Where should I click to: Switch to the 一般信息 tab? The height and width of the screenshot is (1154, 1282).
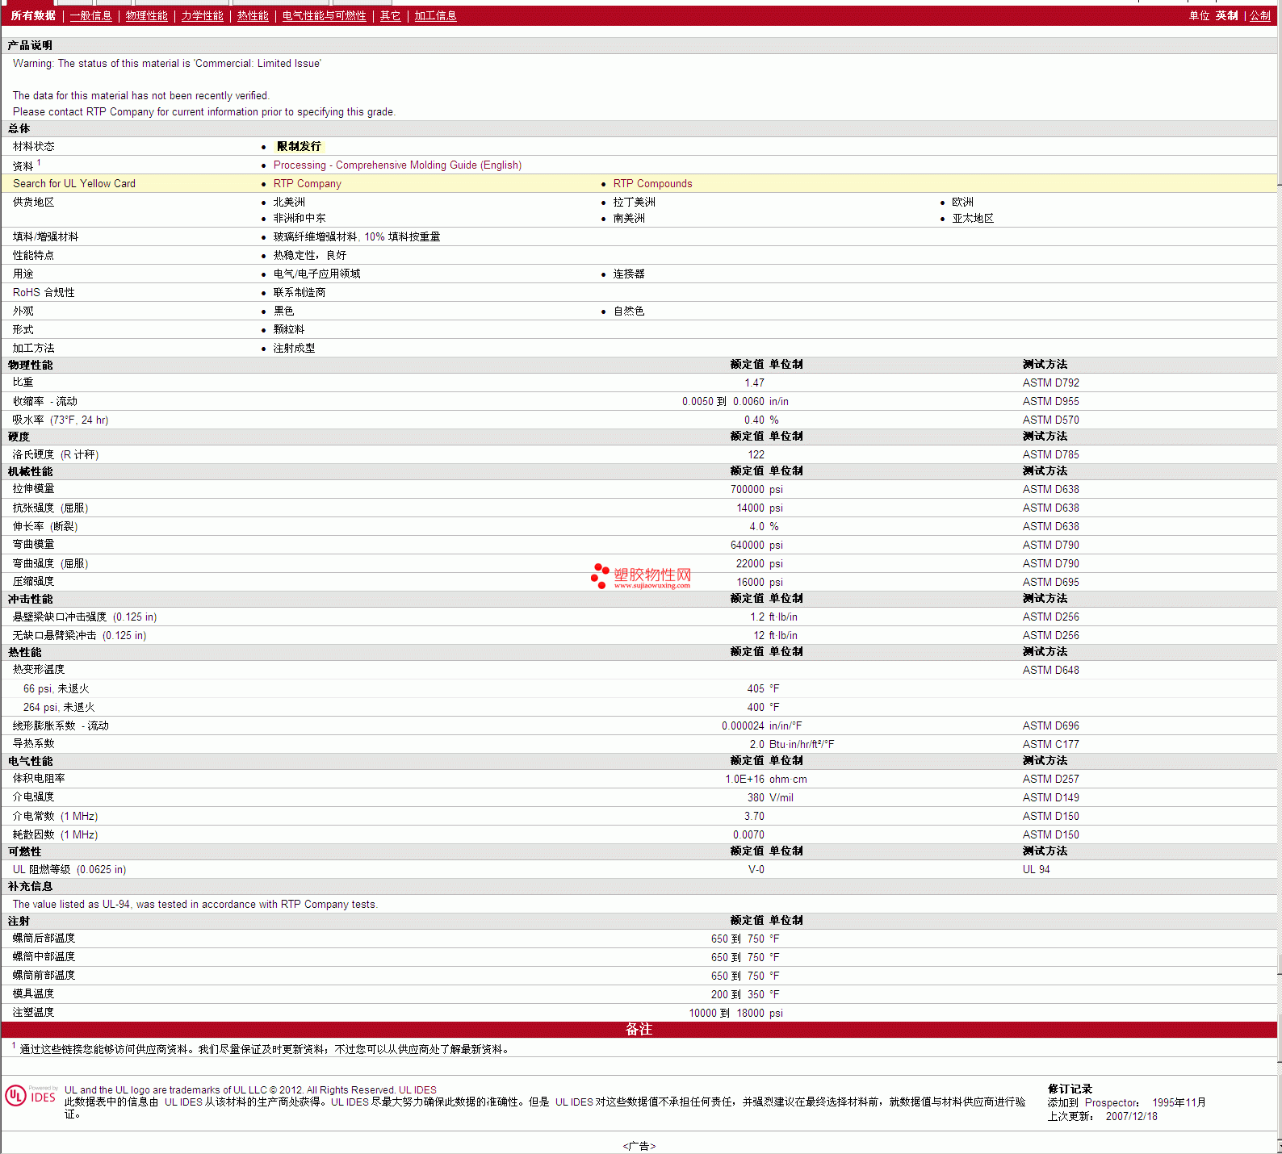(x=90, y=16)
